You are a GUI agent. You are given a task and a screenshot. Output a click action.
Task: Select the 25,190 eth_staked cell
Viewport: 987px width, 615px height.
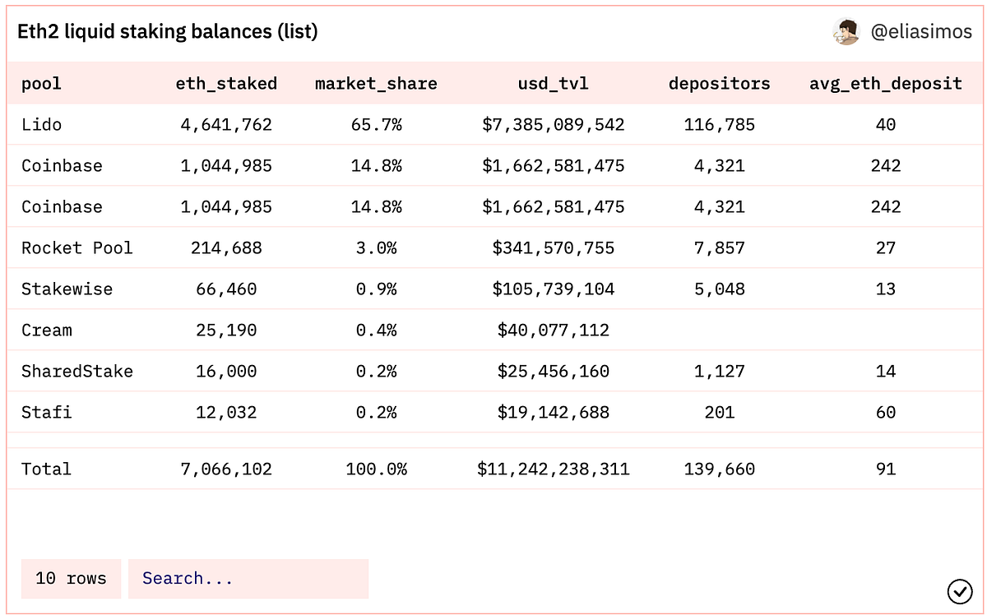(x=226, y=331)
